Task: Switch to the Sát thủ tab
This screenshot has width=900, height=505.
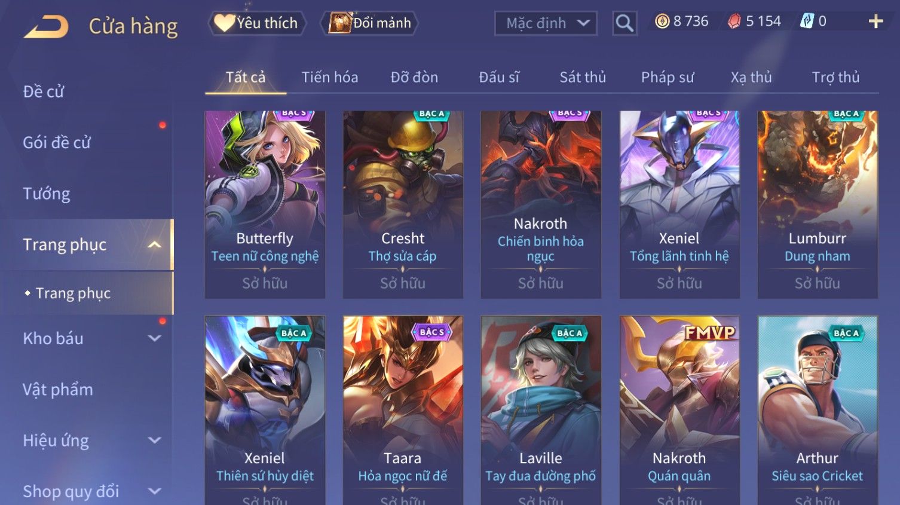Action: 583,77
